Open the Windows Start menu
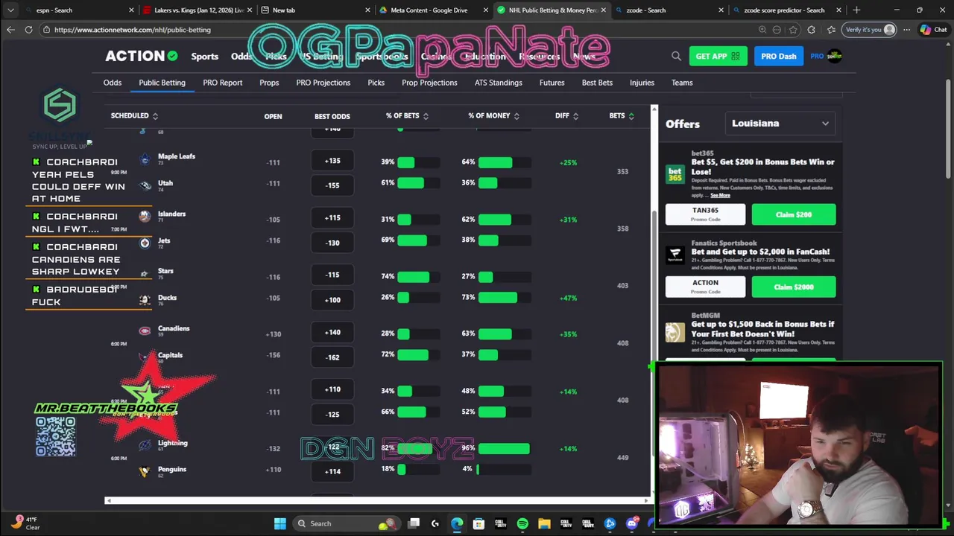 click(x=279, y=523)
